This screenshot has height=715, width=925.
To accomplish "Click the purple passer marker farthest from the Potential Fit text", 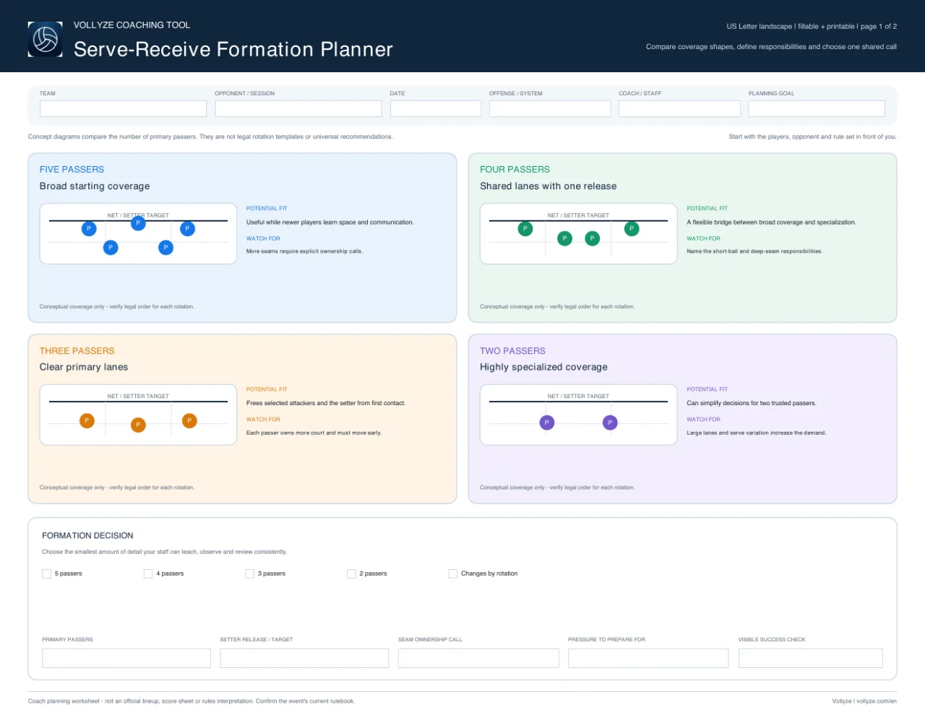I will pyautogui.click(x=547, y=422).
